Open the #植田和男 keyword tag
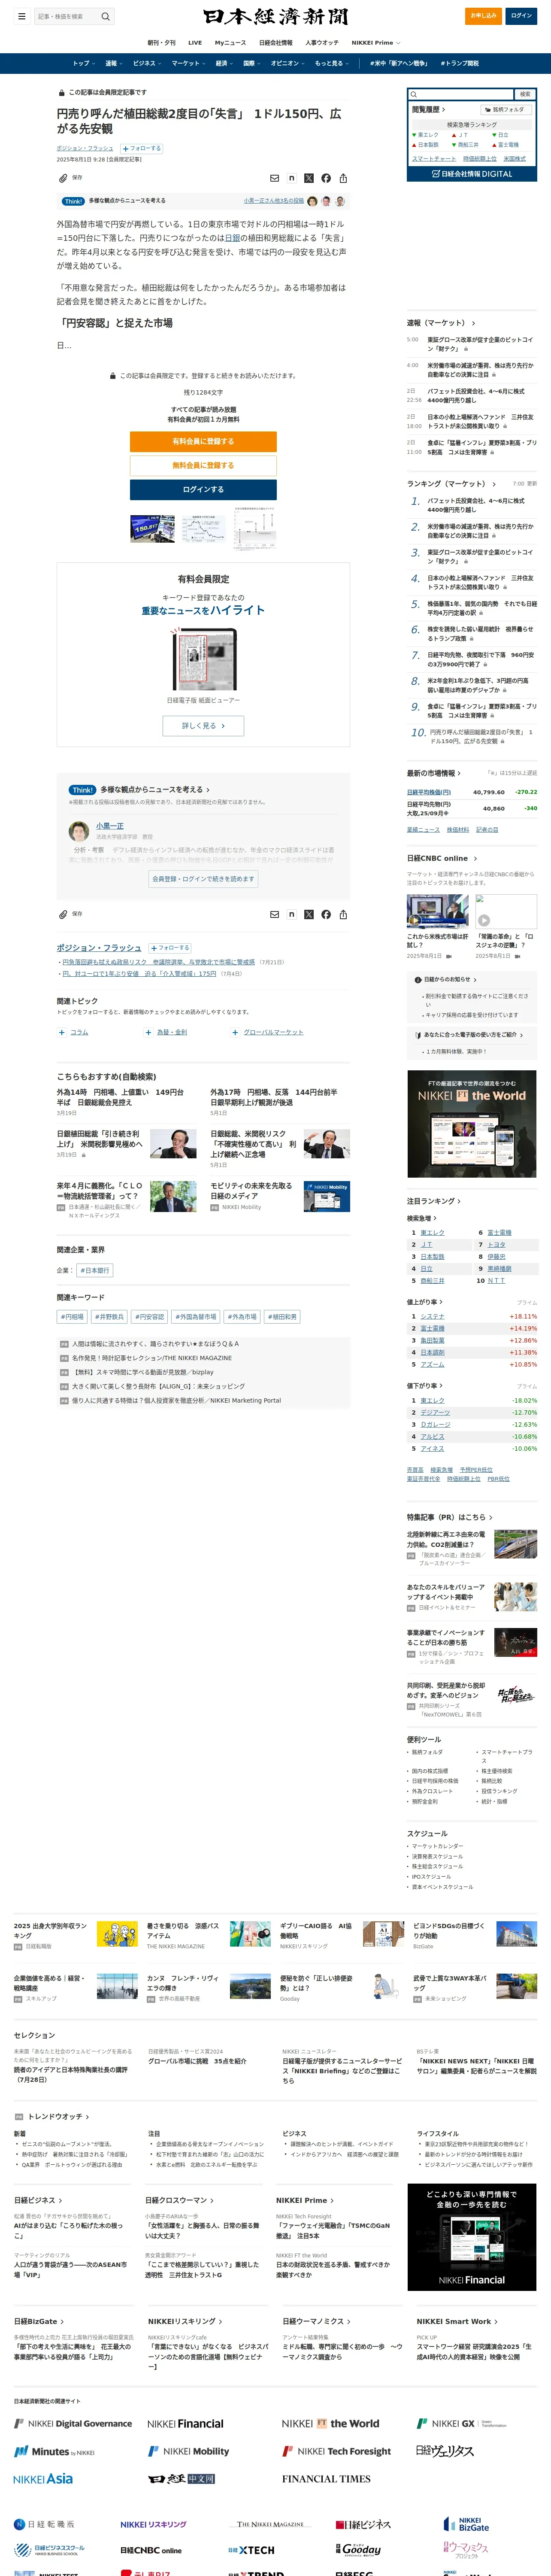551x2576 pixels. (283, 1317)
